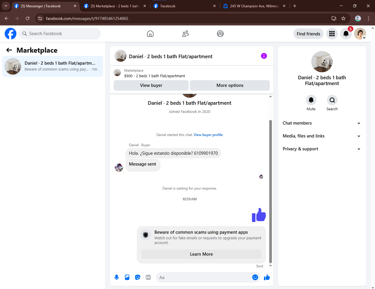Open notifications bell with 5 badge
Viewport: 375px width, 289px height.
[x=346, y=34]
